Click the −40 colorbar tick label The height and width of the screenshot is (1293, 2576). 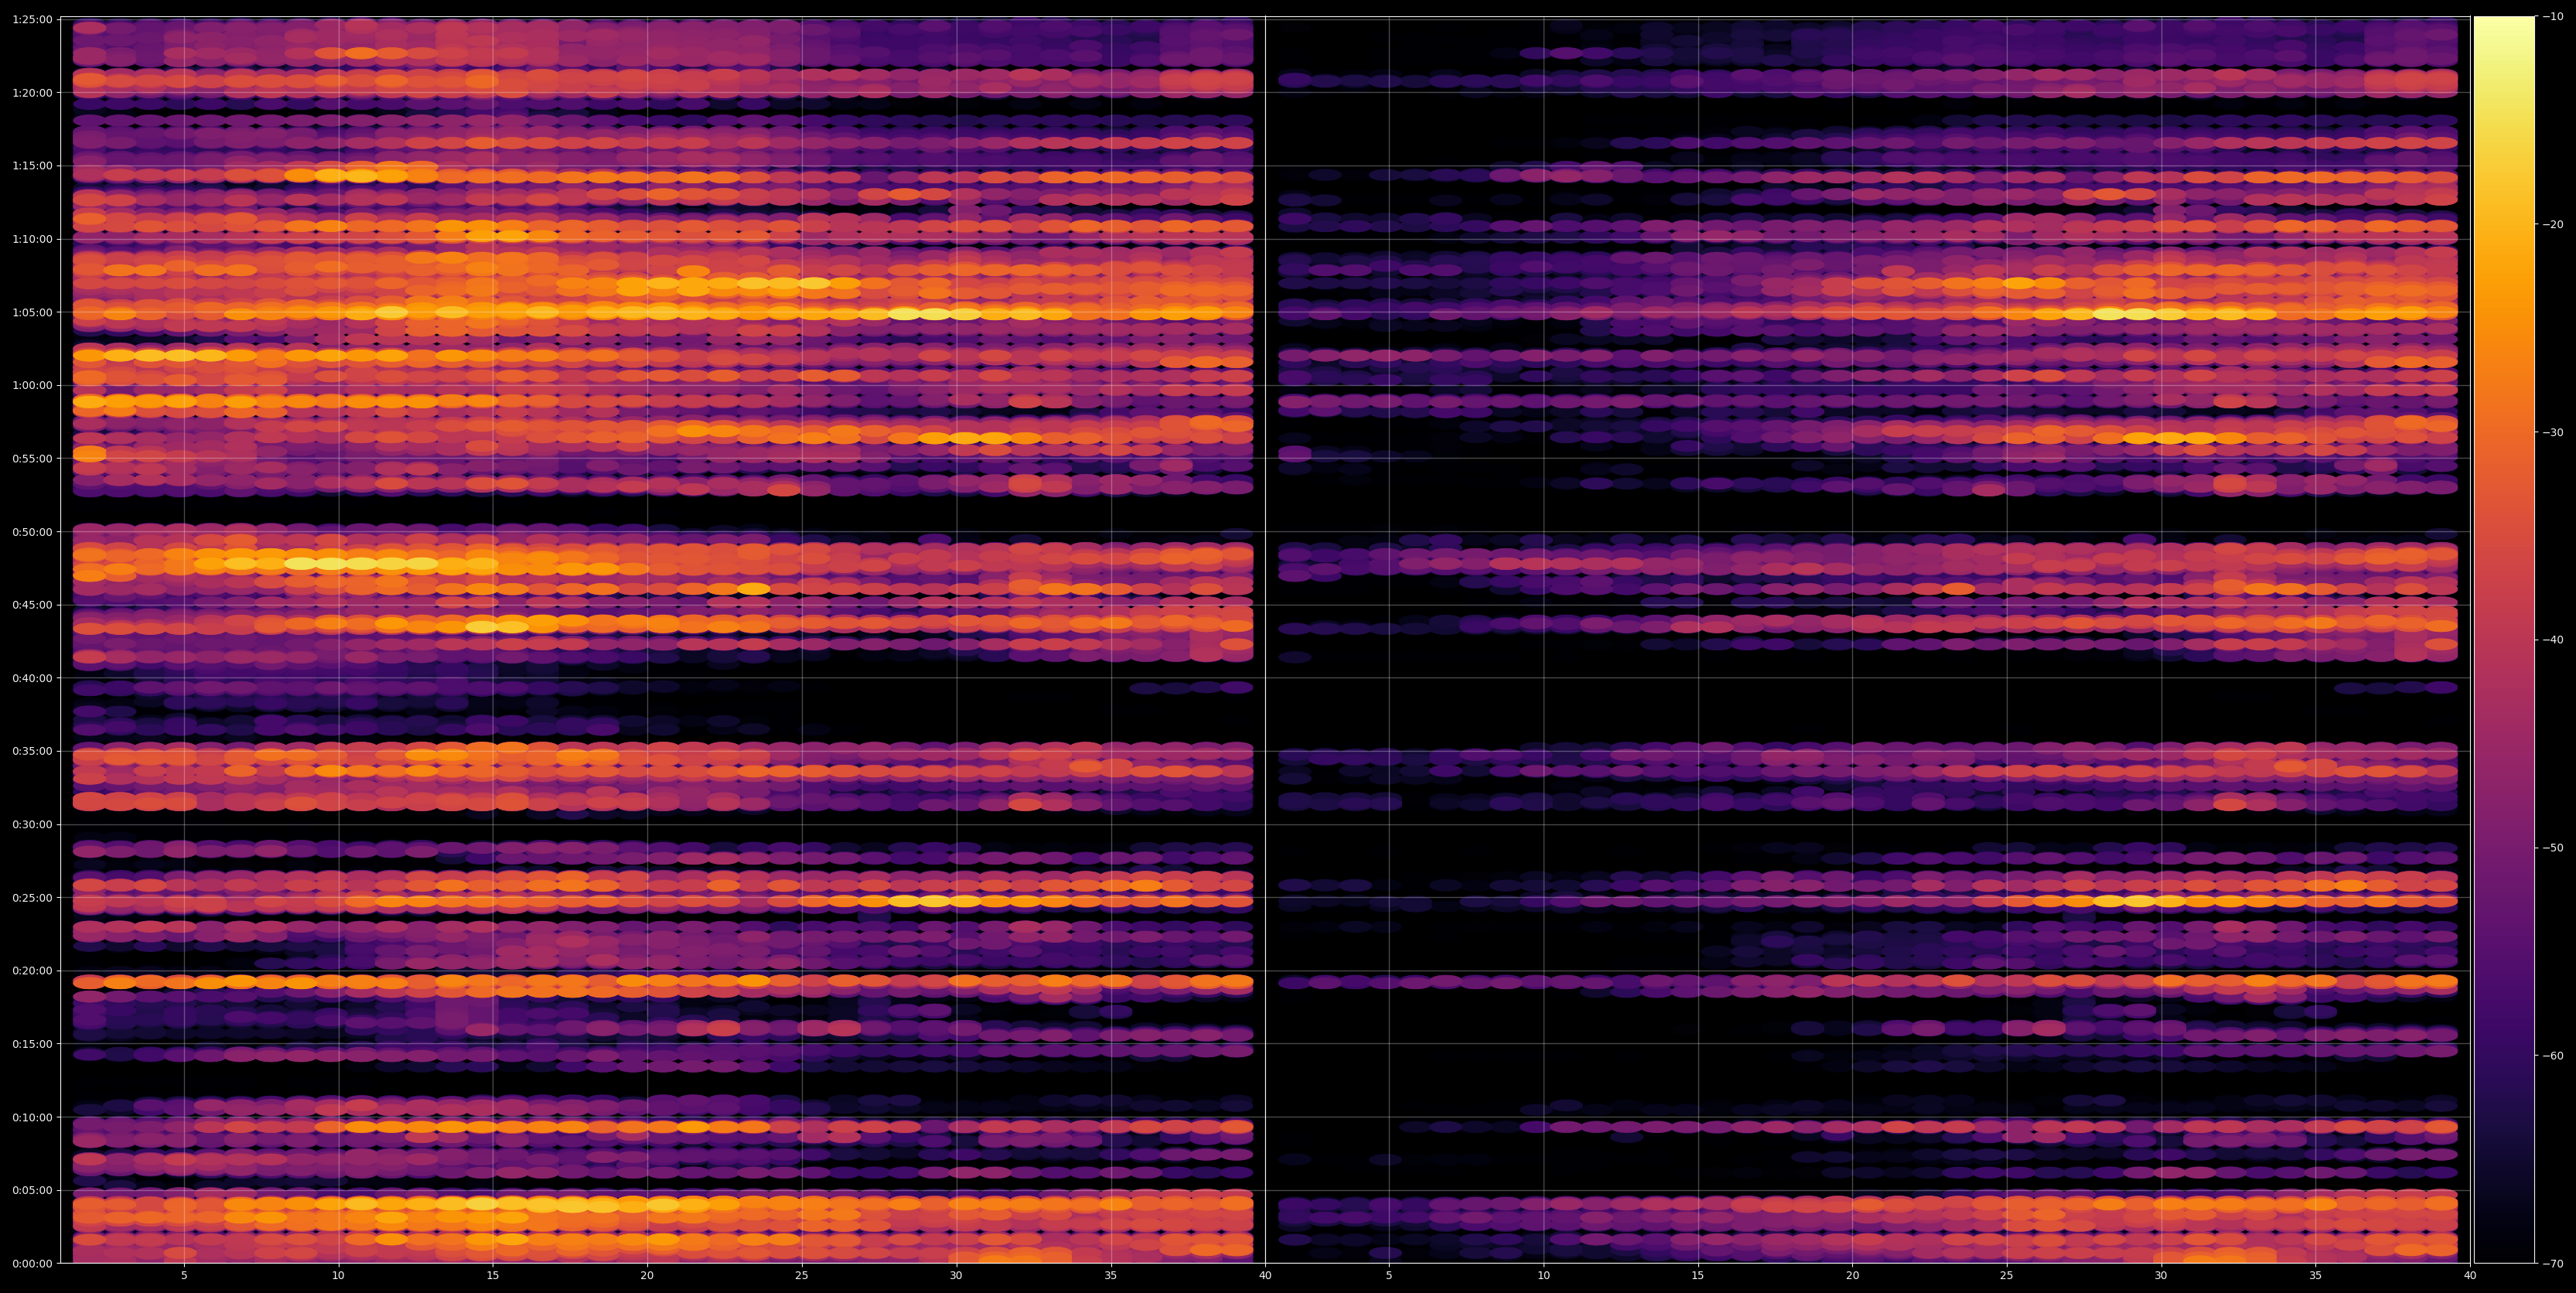2552,640
